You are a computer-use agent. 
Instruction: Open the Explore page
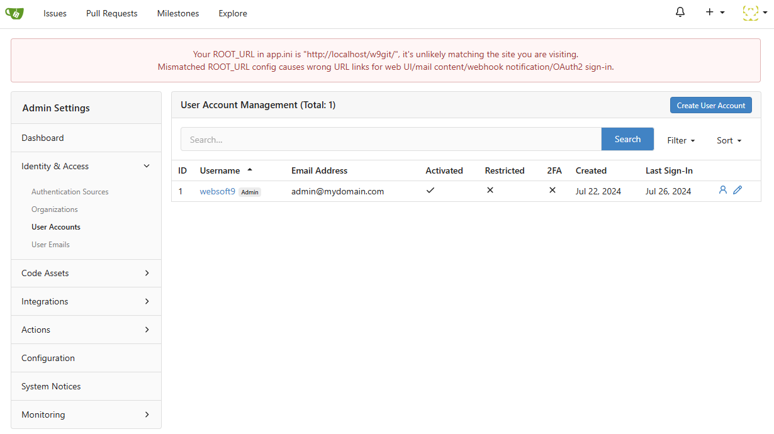click(233, 13)
